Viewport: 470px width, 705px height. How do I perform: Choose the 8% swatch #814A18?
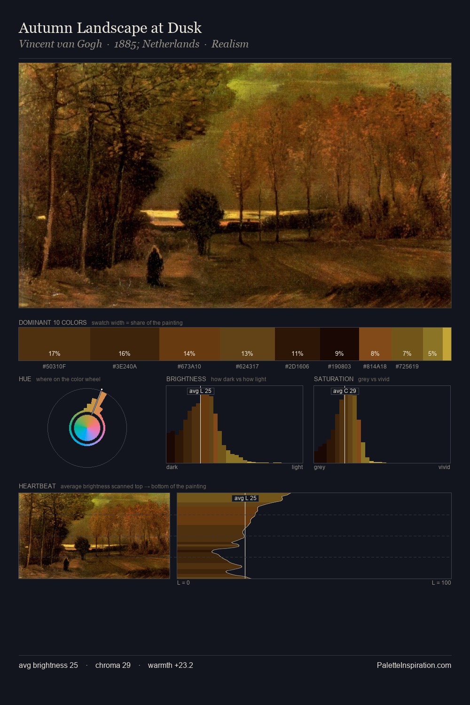[x=375, y=344]
